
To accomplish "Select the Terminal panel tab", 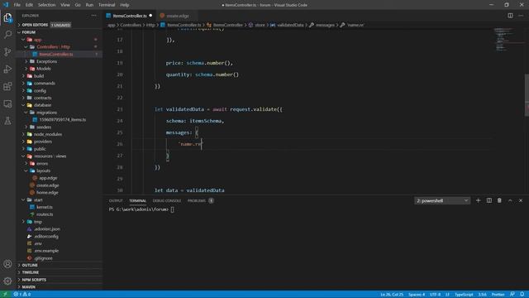I will tap(138, 200).
